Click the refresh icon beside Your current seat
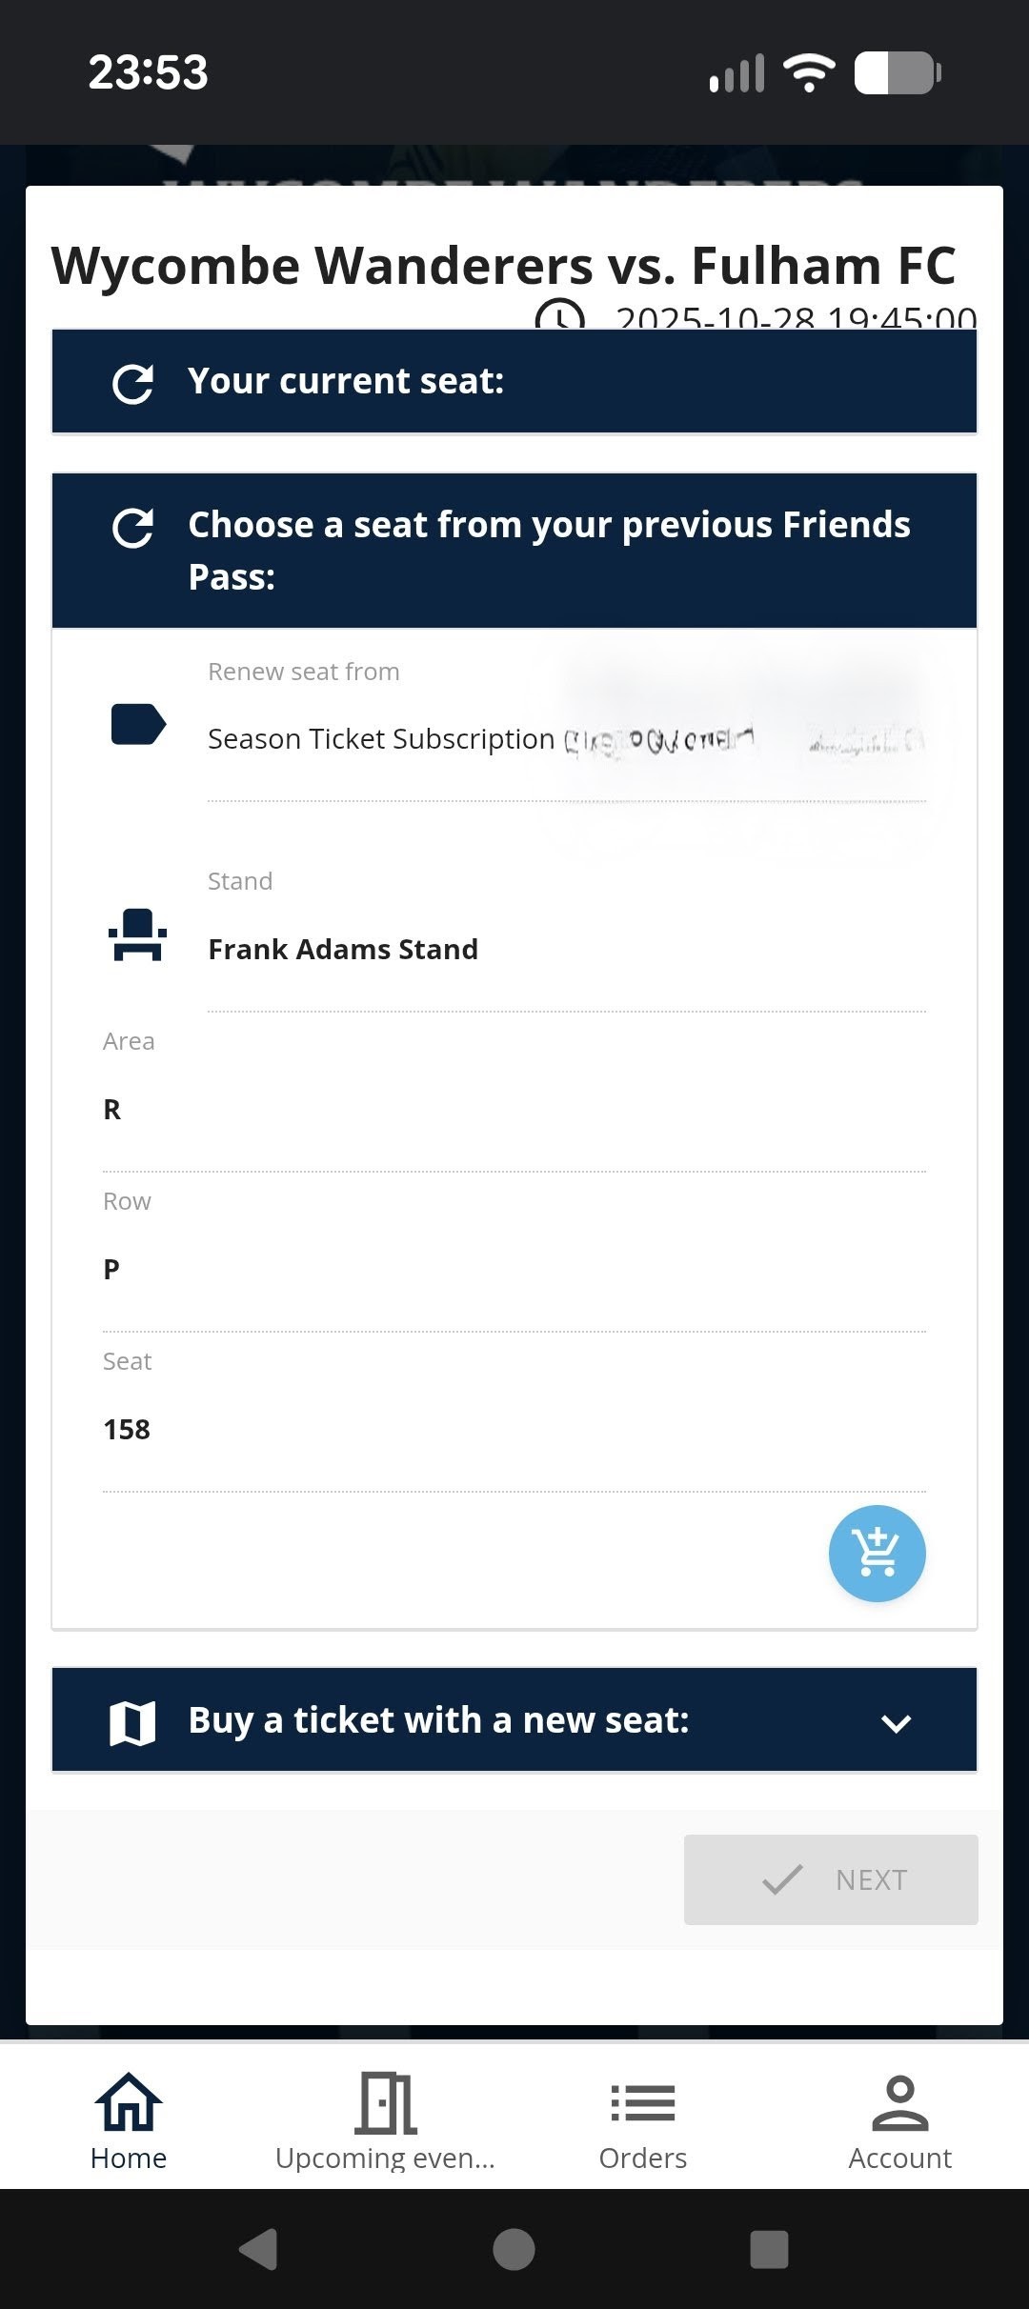This screenshot has width=1029, height=2309. click(132, 383)
